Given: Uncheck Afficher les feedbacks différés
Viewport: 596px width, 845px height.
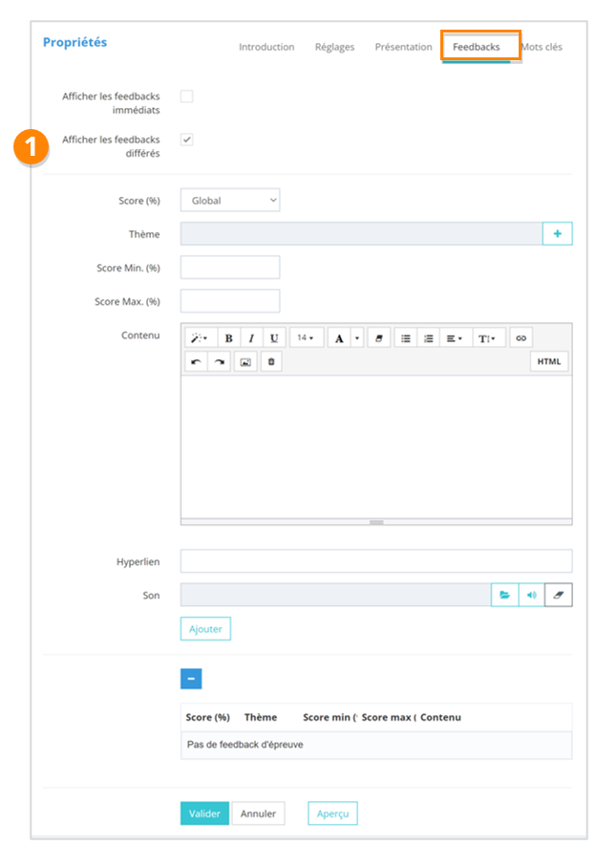Looking at the screenshot, I should point(187,140).
